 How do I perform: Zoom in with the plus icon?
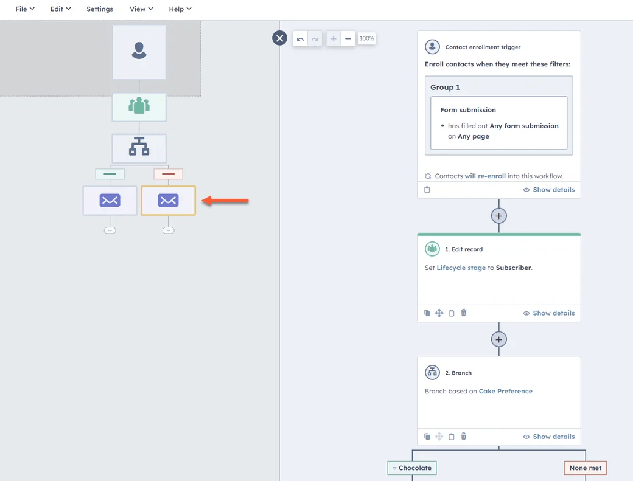click(334, 39)
